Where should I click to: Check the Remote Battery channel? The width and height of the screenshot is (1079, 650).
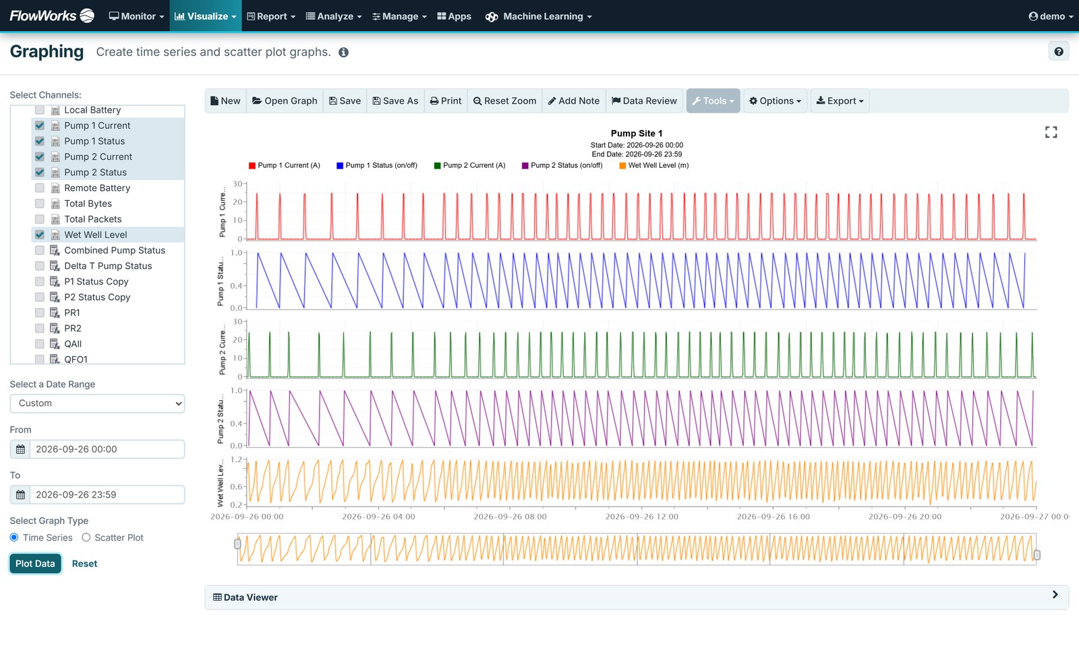click(40, 188)
